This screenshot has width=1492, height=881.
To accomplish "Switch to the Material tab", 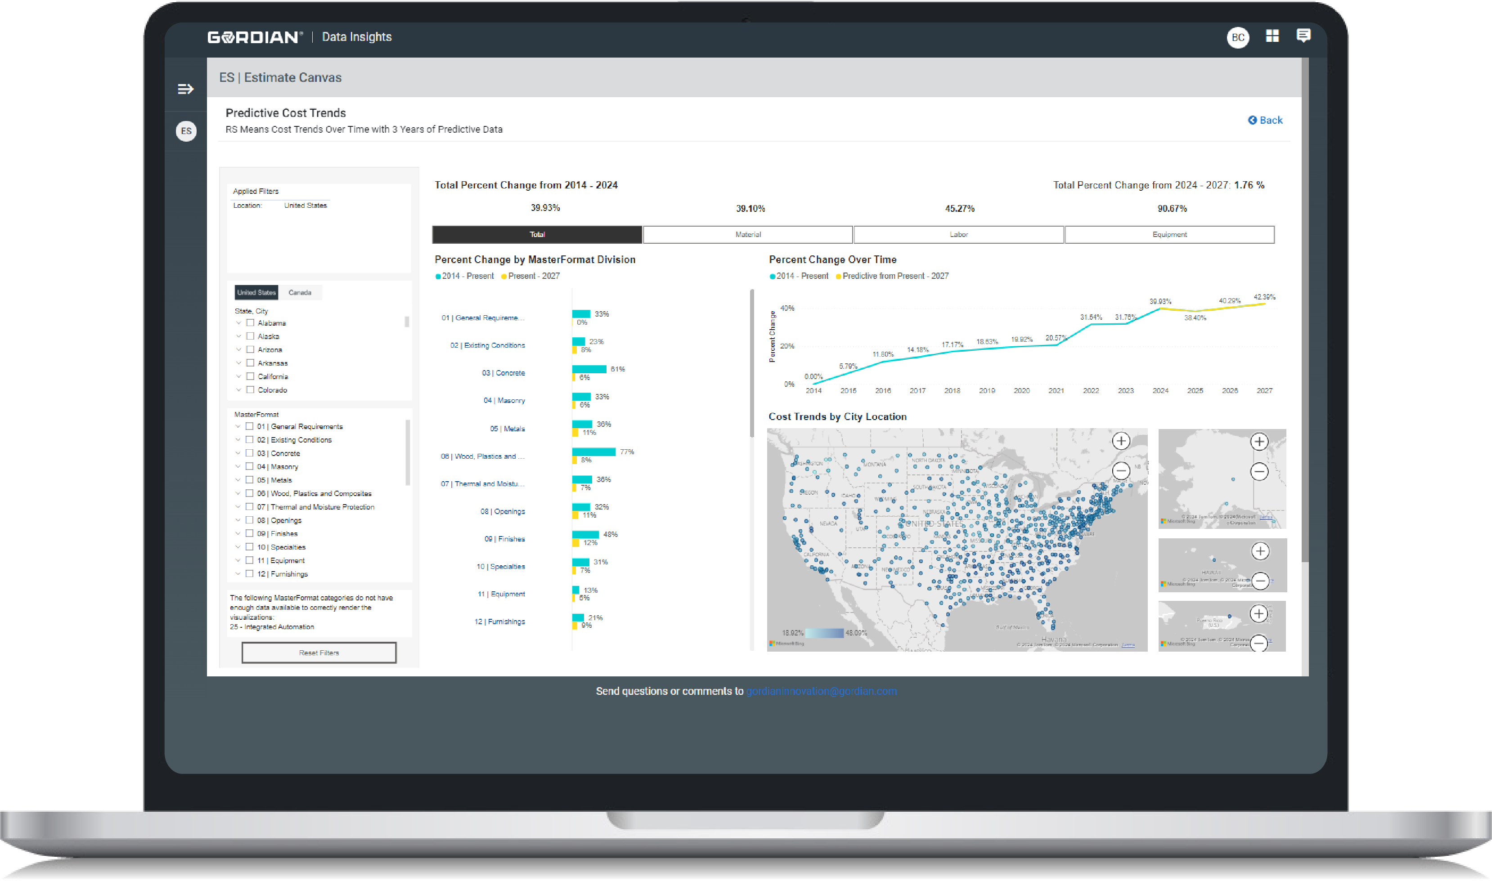I will [x=747, y=234].
